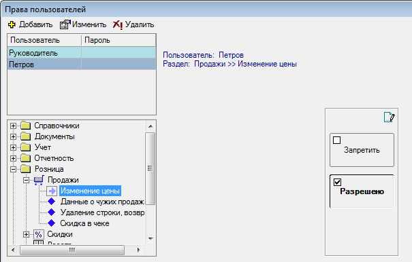This screenshot has width=412, height=262.
Task: Select Скидка в чеке item
Action: [84, 223]
